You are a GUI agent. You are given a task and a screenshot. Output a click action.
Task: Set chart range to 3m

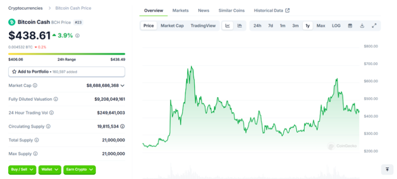pyautogui.click(x=295, y=26)
